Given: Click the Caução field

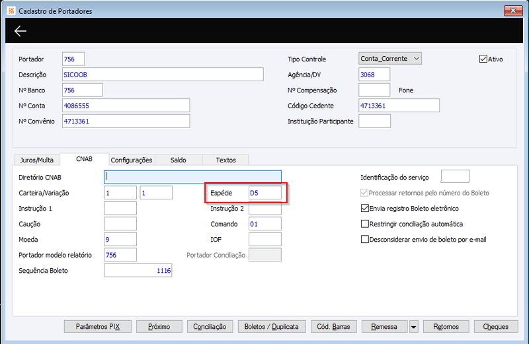Looking at the screenshot, I should pyautogui.click(x=120, y=224).
